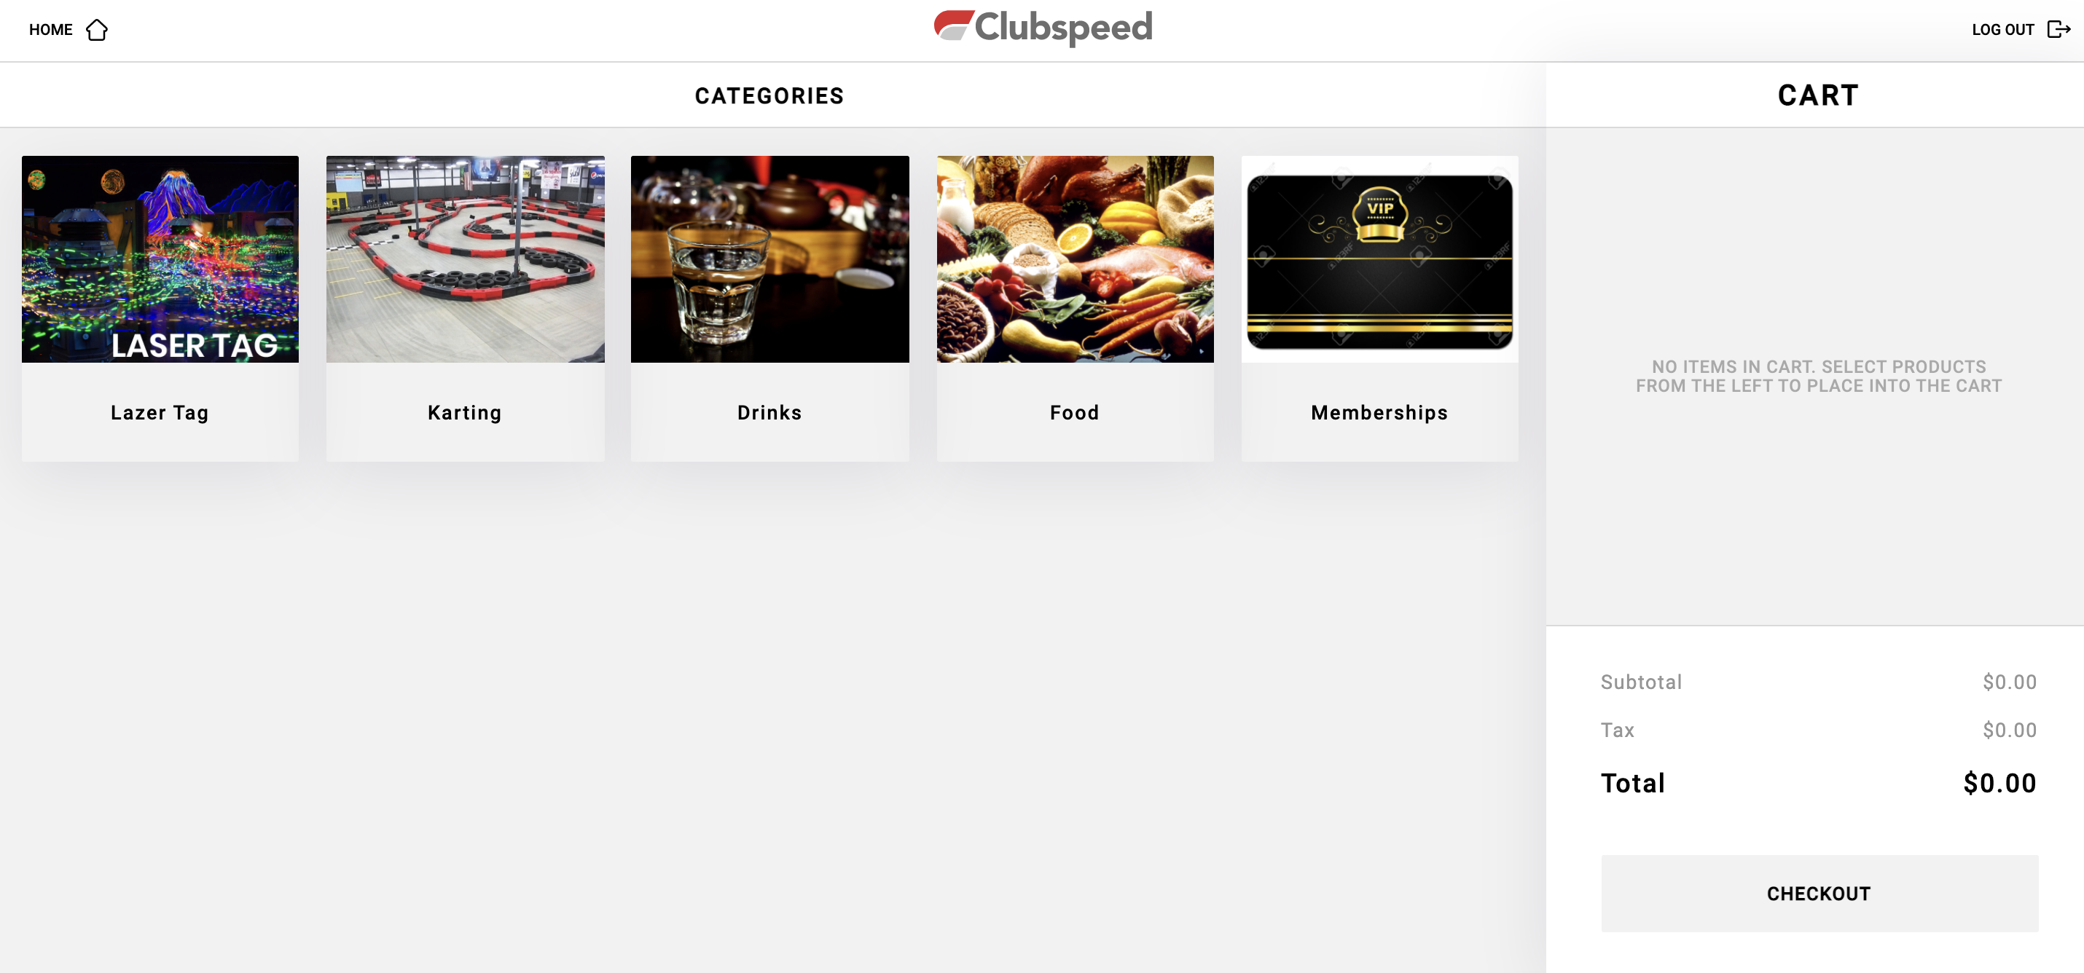Select the Drinks glass image
The height and width of the screenshot is (973, 2084).
[x=770, y=259]
